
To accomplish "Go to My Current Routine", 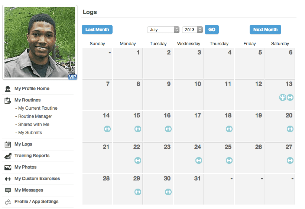I will [x=38, y=108].
